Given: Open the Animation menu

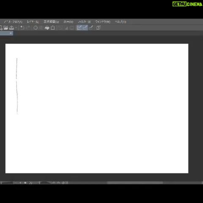Looking at the screenshot, I should click(13, 22).
